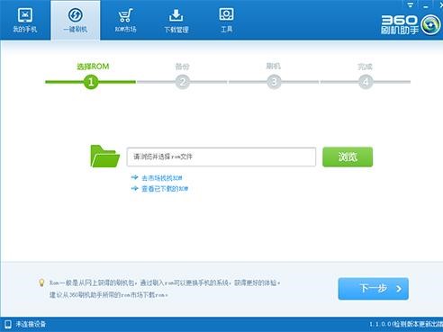This screenshot has height=332, width=443.
Task: Click 未连接设备 status text
Action: pos(31,324)
